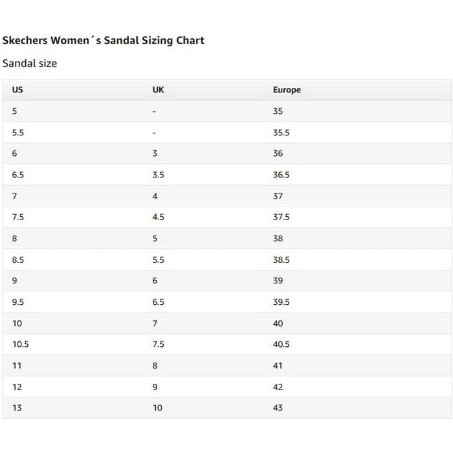453x453 pixels.
Task: Click the Skechers Women's Sandal Sizing Chart title
Action: point(103,40)
